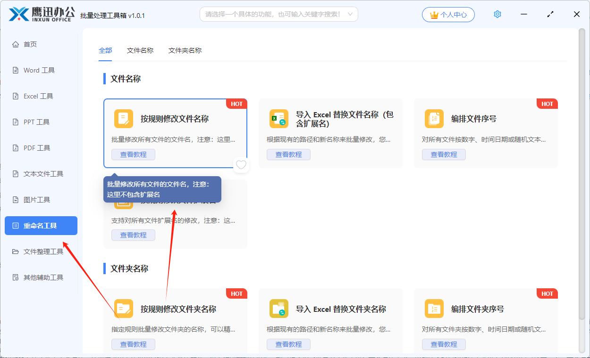Click the 导入 Excel 替换文件名称 card icon
590x358 pixels.
[x=279, y=119]
